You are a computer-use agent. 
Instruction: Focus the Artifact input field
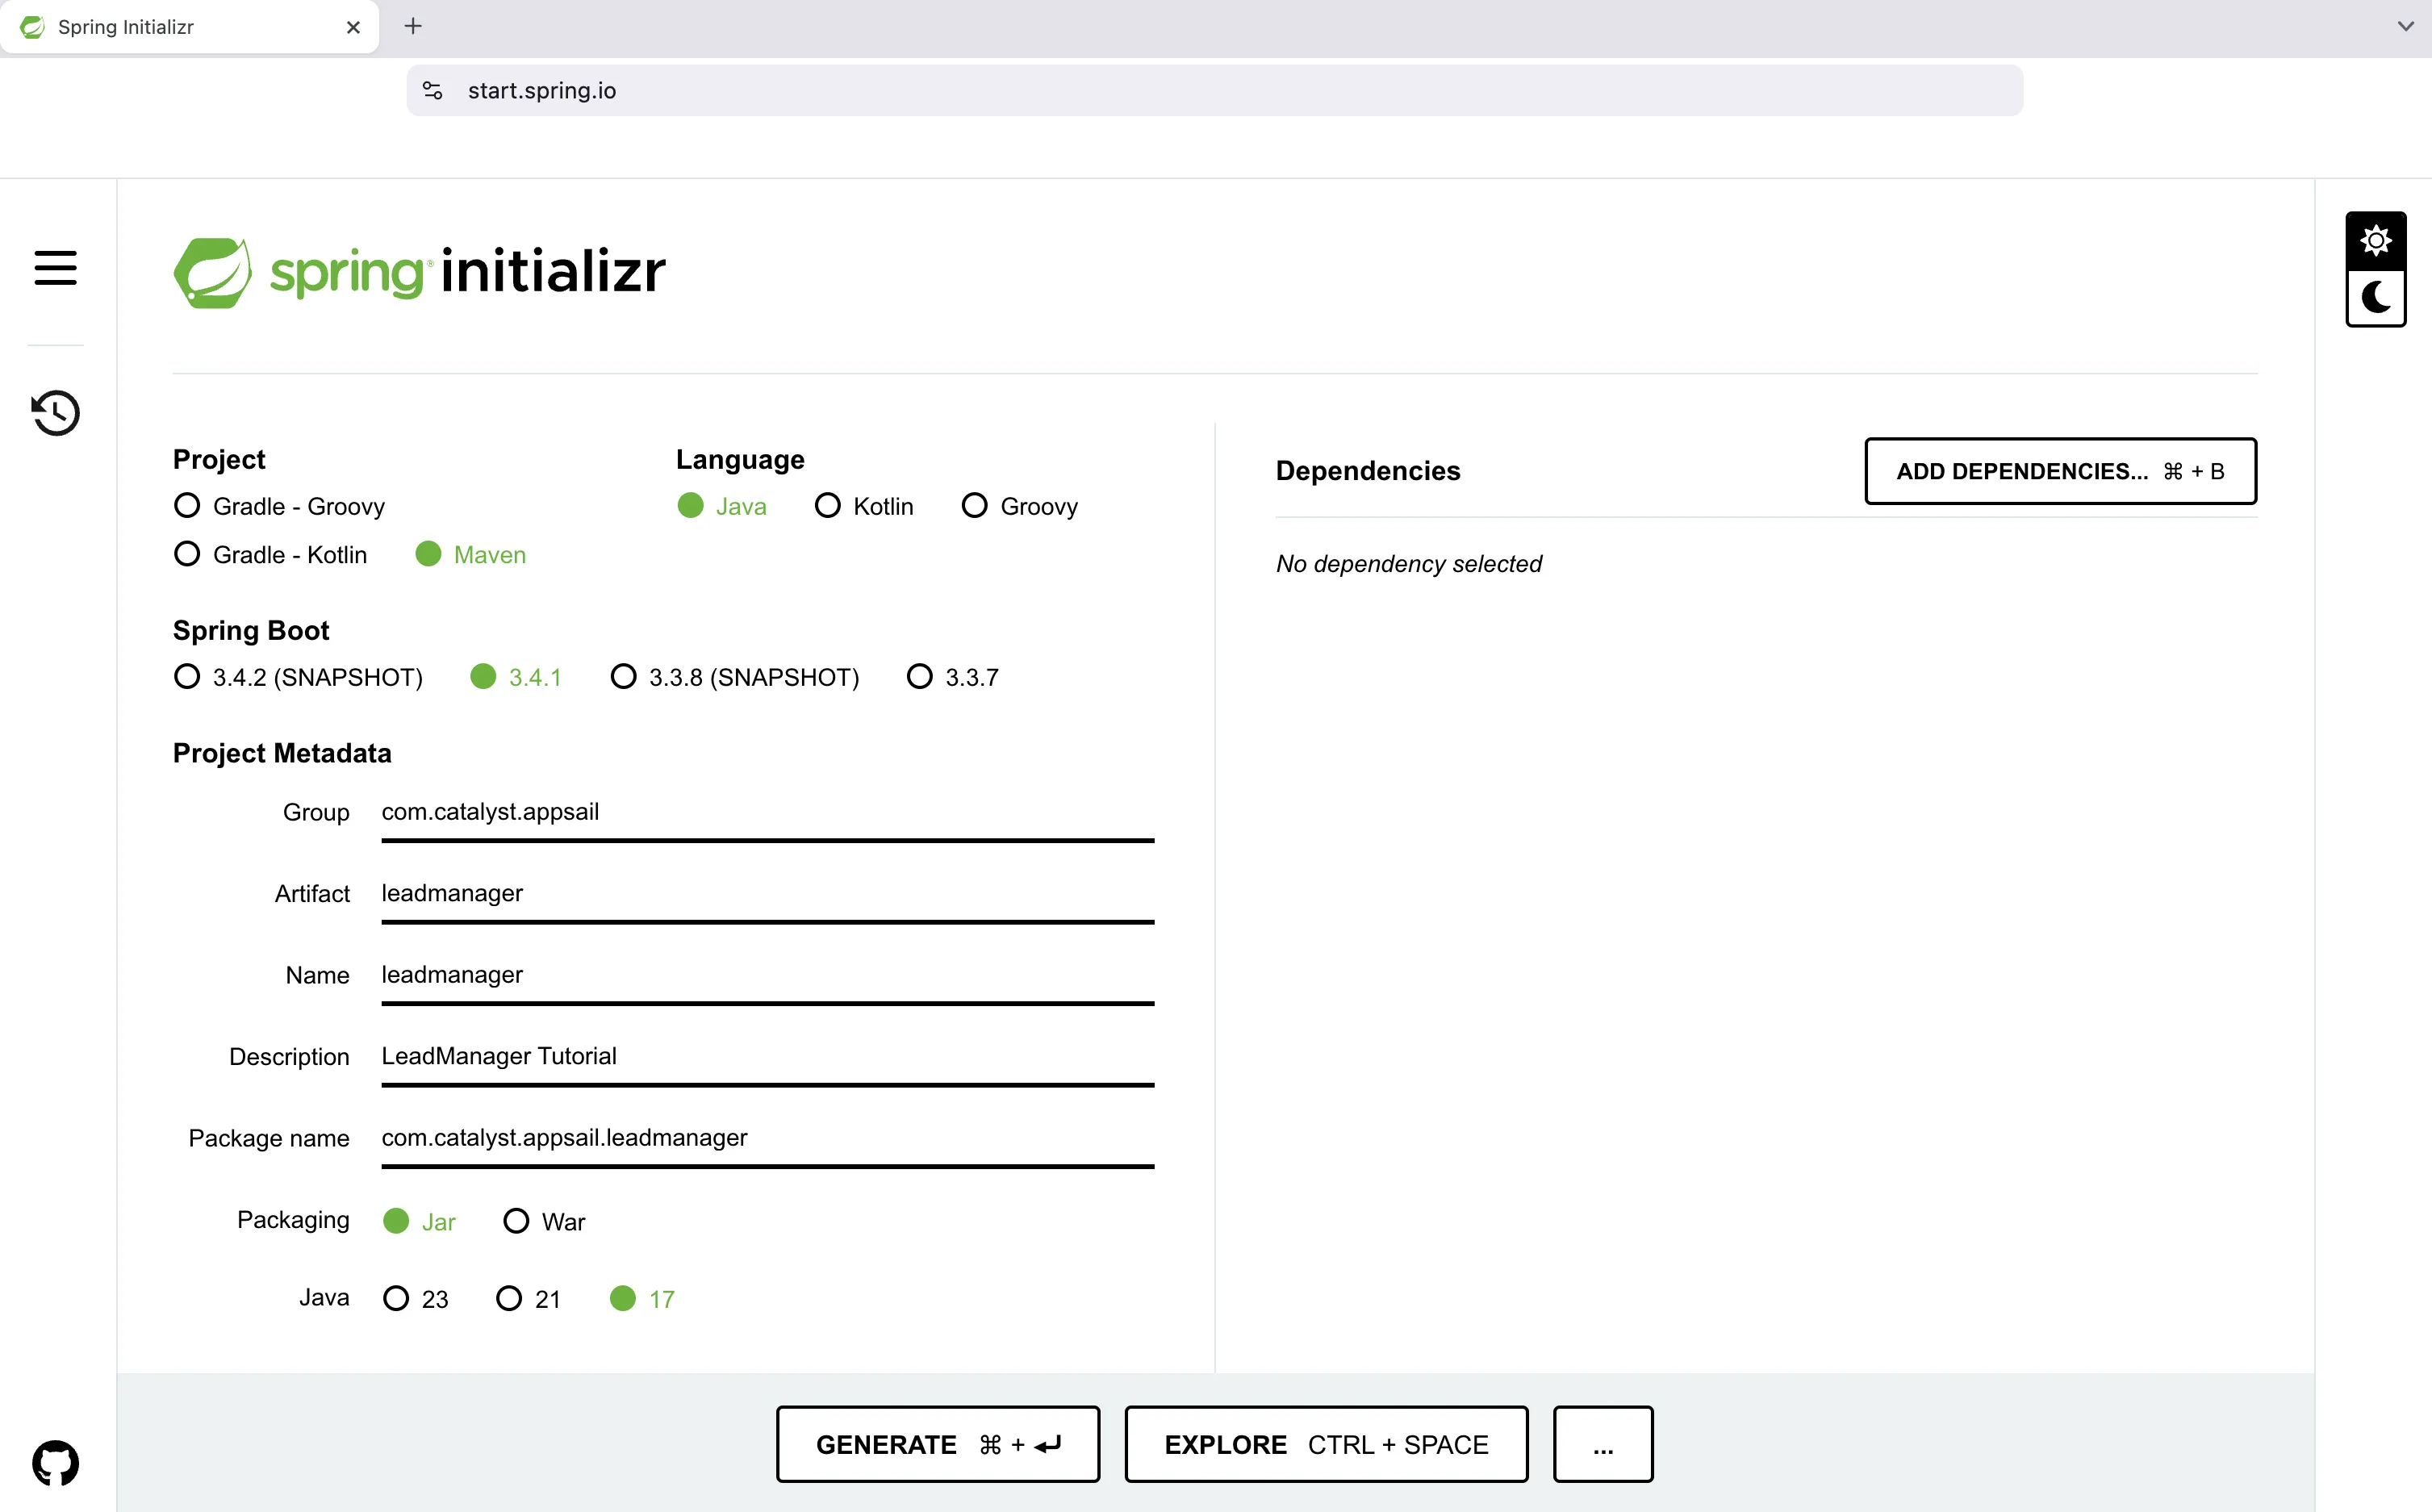(766, 894)
